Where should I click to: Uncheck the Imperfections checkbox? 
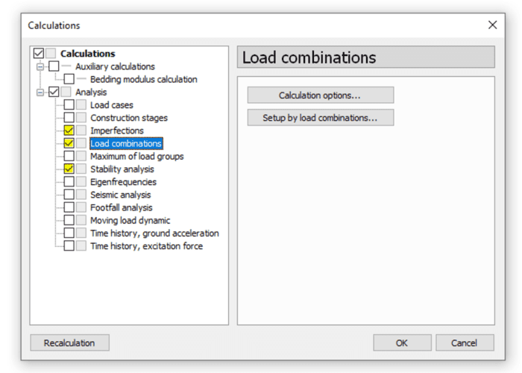tap(69, 131)
